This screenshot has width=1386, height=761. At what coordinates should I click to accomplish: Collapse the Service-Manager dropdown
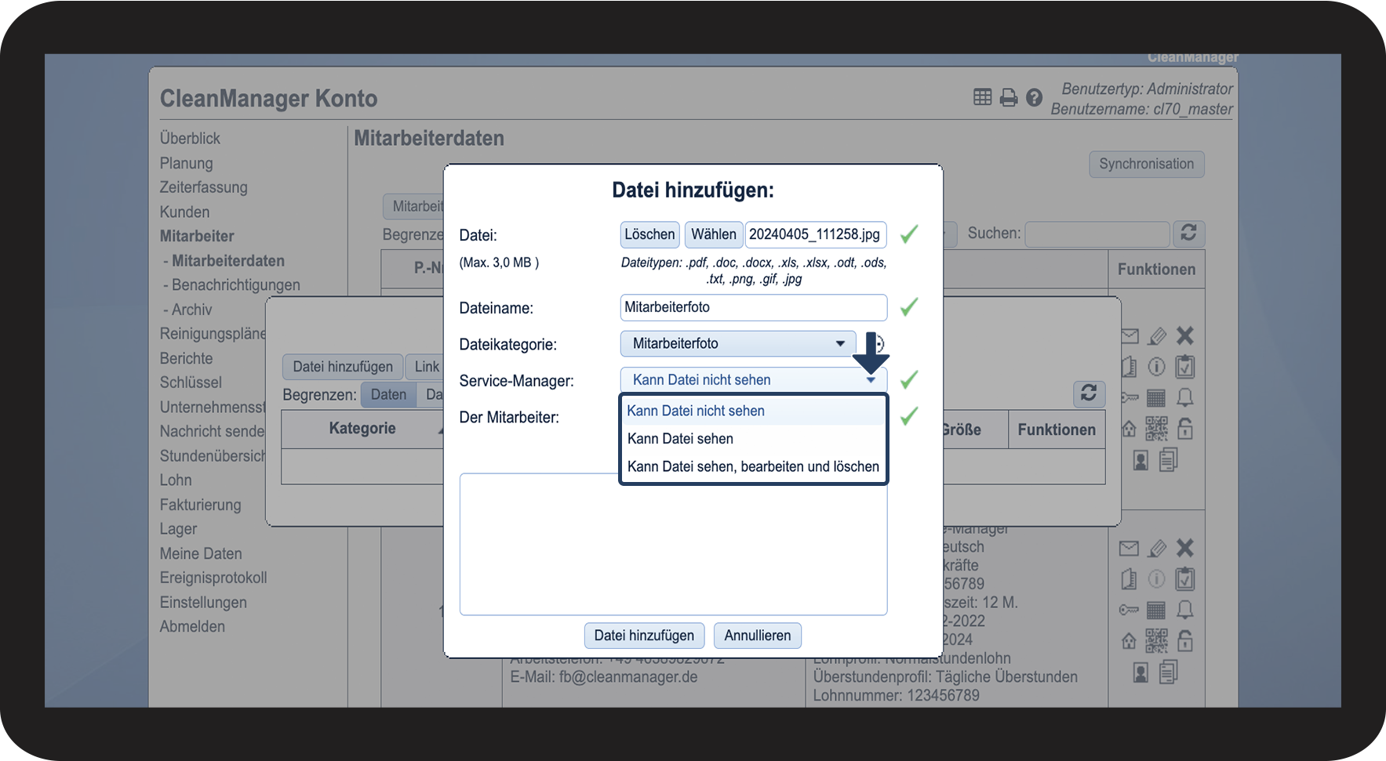coord(753,380)
